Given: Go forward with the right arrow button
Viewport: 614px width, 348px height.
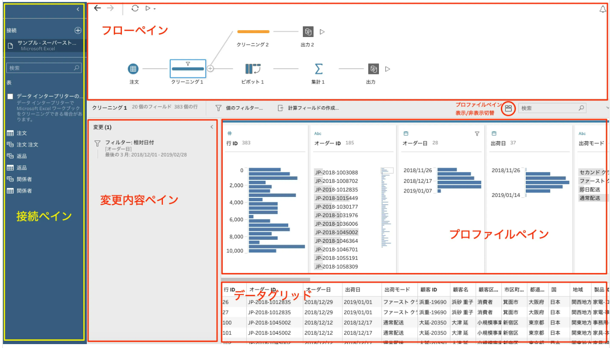Looking at the screenshot, I should point(110,8).
